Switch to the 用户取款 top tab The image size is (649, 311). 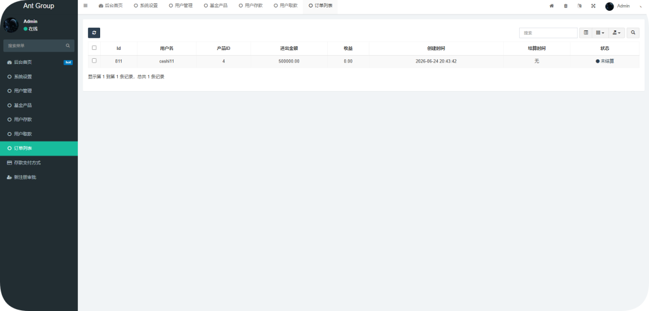[x=286, y=6]
